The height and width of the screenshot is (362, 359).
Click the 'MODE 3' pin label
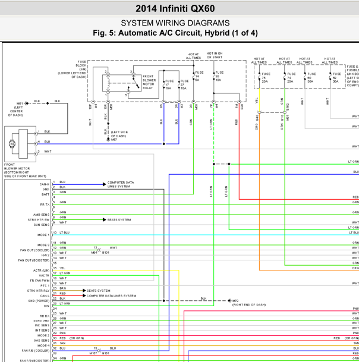[x=43, y=245]
